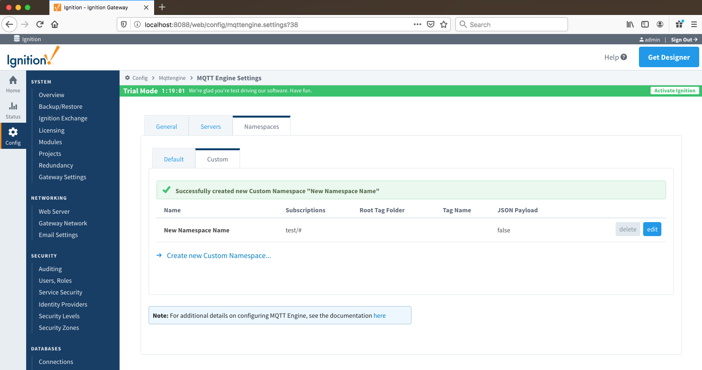Click the browser forward arrow

[x=25, y=24]
